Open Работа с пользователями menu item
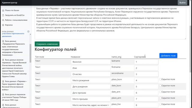 point(15,20)
